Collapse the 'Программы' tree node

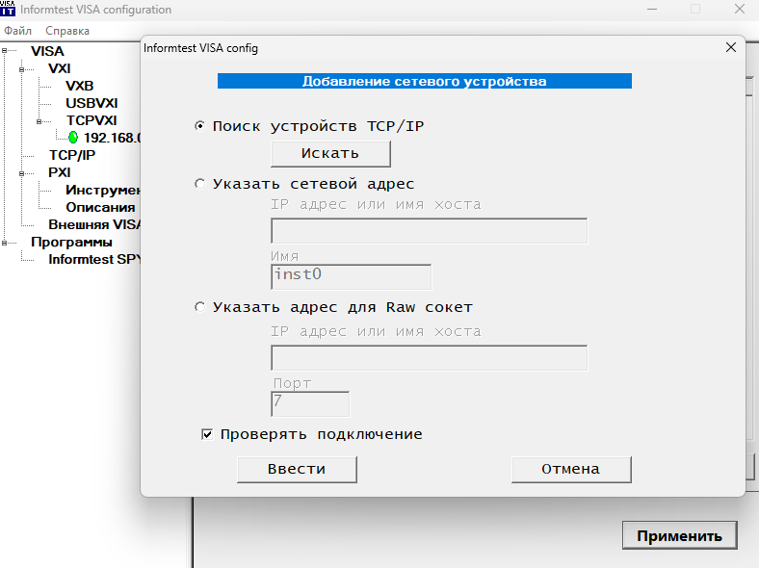[5, 243]
